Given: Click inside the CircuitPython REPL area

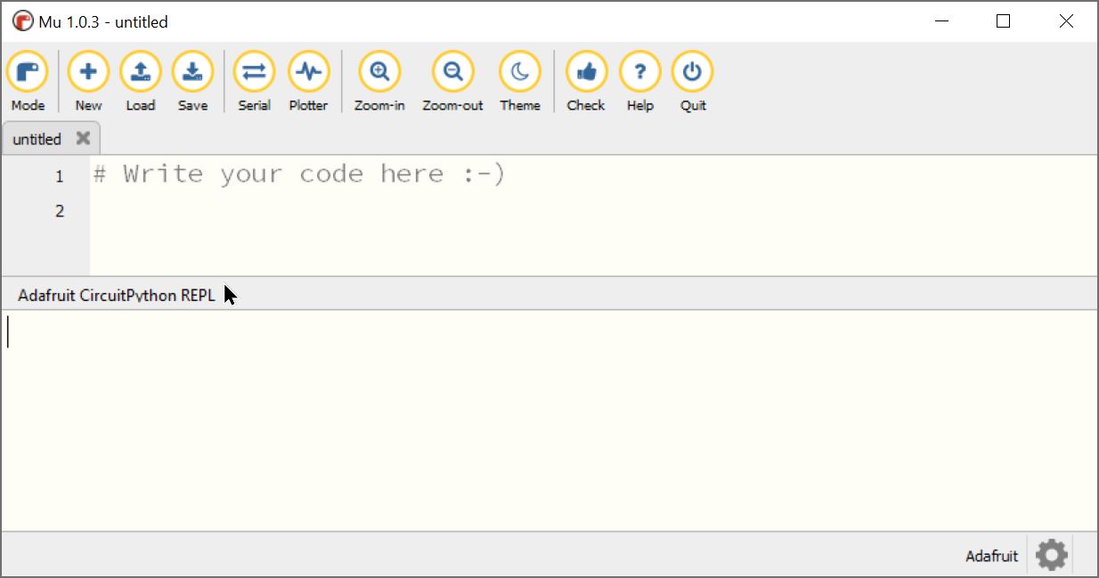Looking at the screenshot, I should pyautogui.click(x=549, y=420).
